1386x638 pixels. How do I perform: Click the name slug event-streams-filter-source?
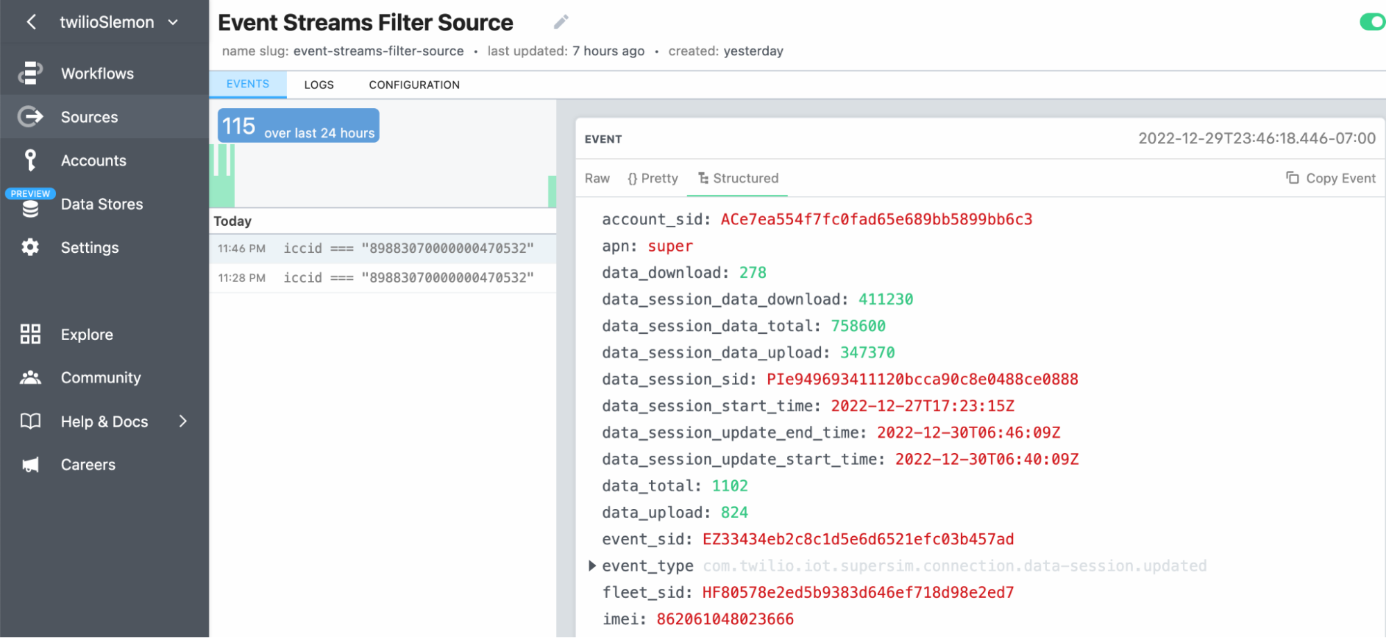(x=379, y=51)
